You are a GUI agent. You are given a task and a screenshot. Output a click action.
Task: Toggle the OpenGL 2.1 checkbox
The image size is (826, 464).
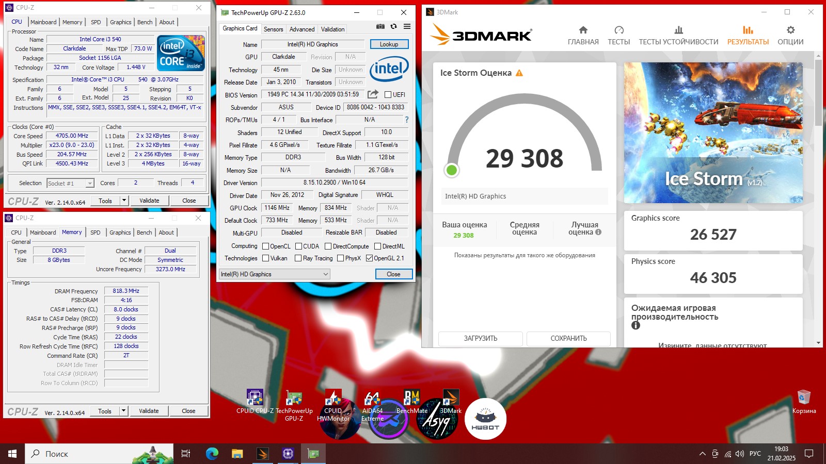coord(369,258)
